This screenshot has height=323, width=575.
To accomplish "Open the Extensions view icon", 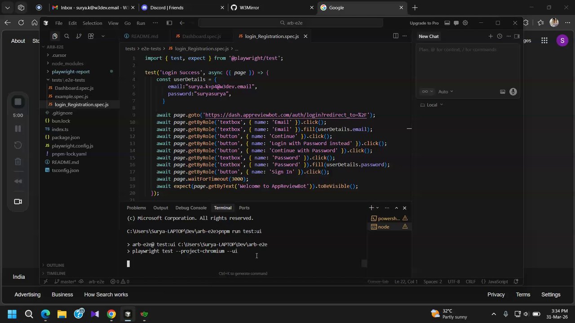I will pyautogui.click(x=91, y=36).
